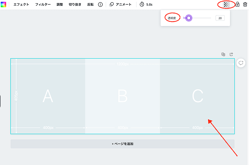The height and width of the screenshot is (165, 249).
Task: Adjust the 透明度 transparency slider handle
Action: [189, 18]
